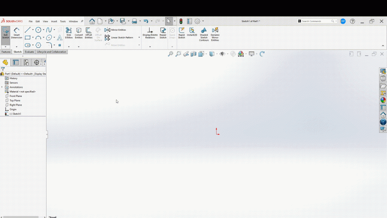Toggle Hide/Show Items visibility
The height and width of the screenshot is (218, 387).
pos(223,54)
